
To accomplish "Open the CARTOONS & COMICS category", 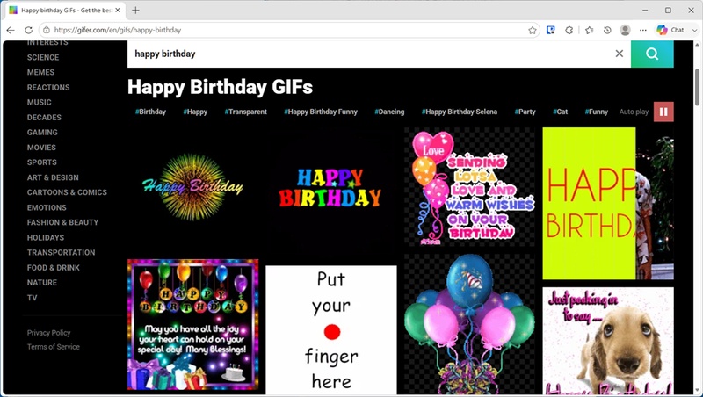I will [x=67, y=192].
